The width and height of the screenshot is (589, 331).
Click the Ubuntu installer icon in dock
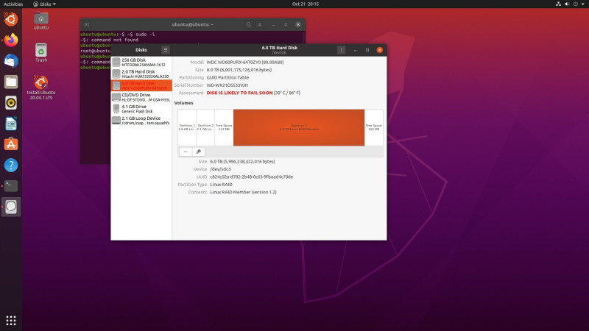(x=11, y=19)
